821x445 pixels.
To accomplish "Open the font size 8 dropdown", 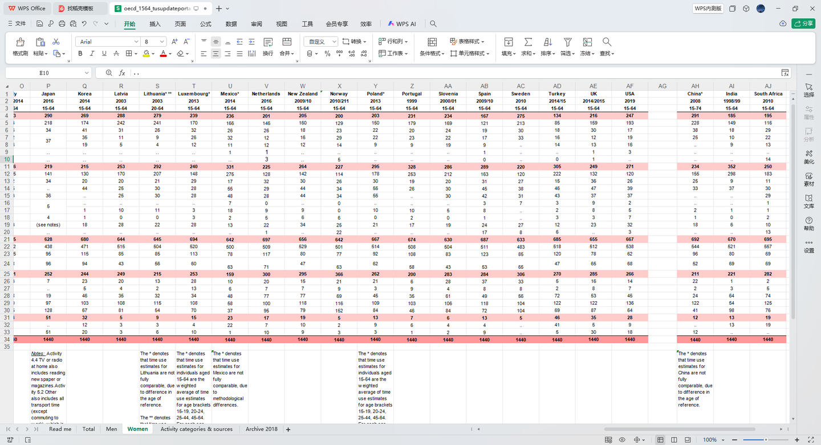I will 162,42.
